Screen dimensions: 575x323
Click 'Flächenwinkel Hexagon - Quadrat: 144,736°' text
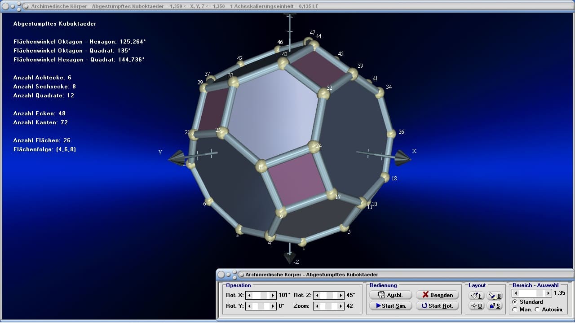click(79, 60)
